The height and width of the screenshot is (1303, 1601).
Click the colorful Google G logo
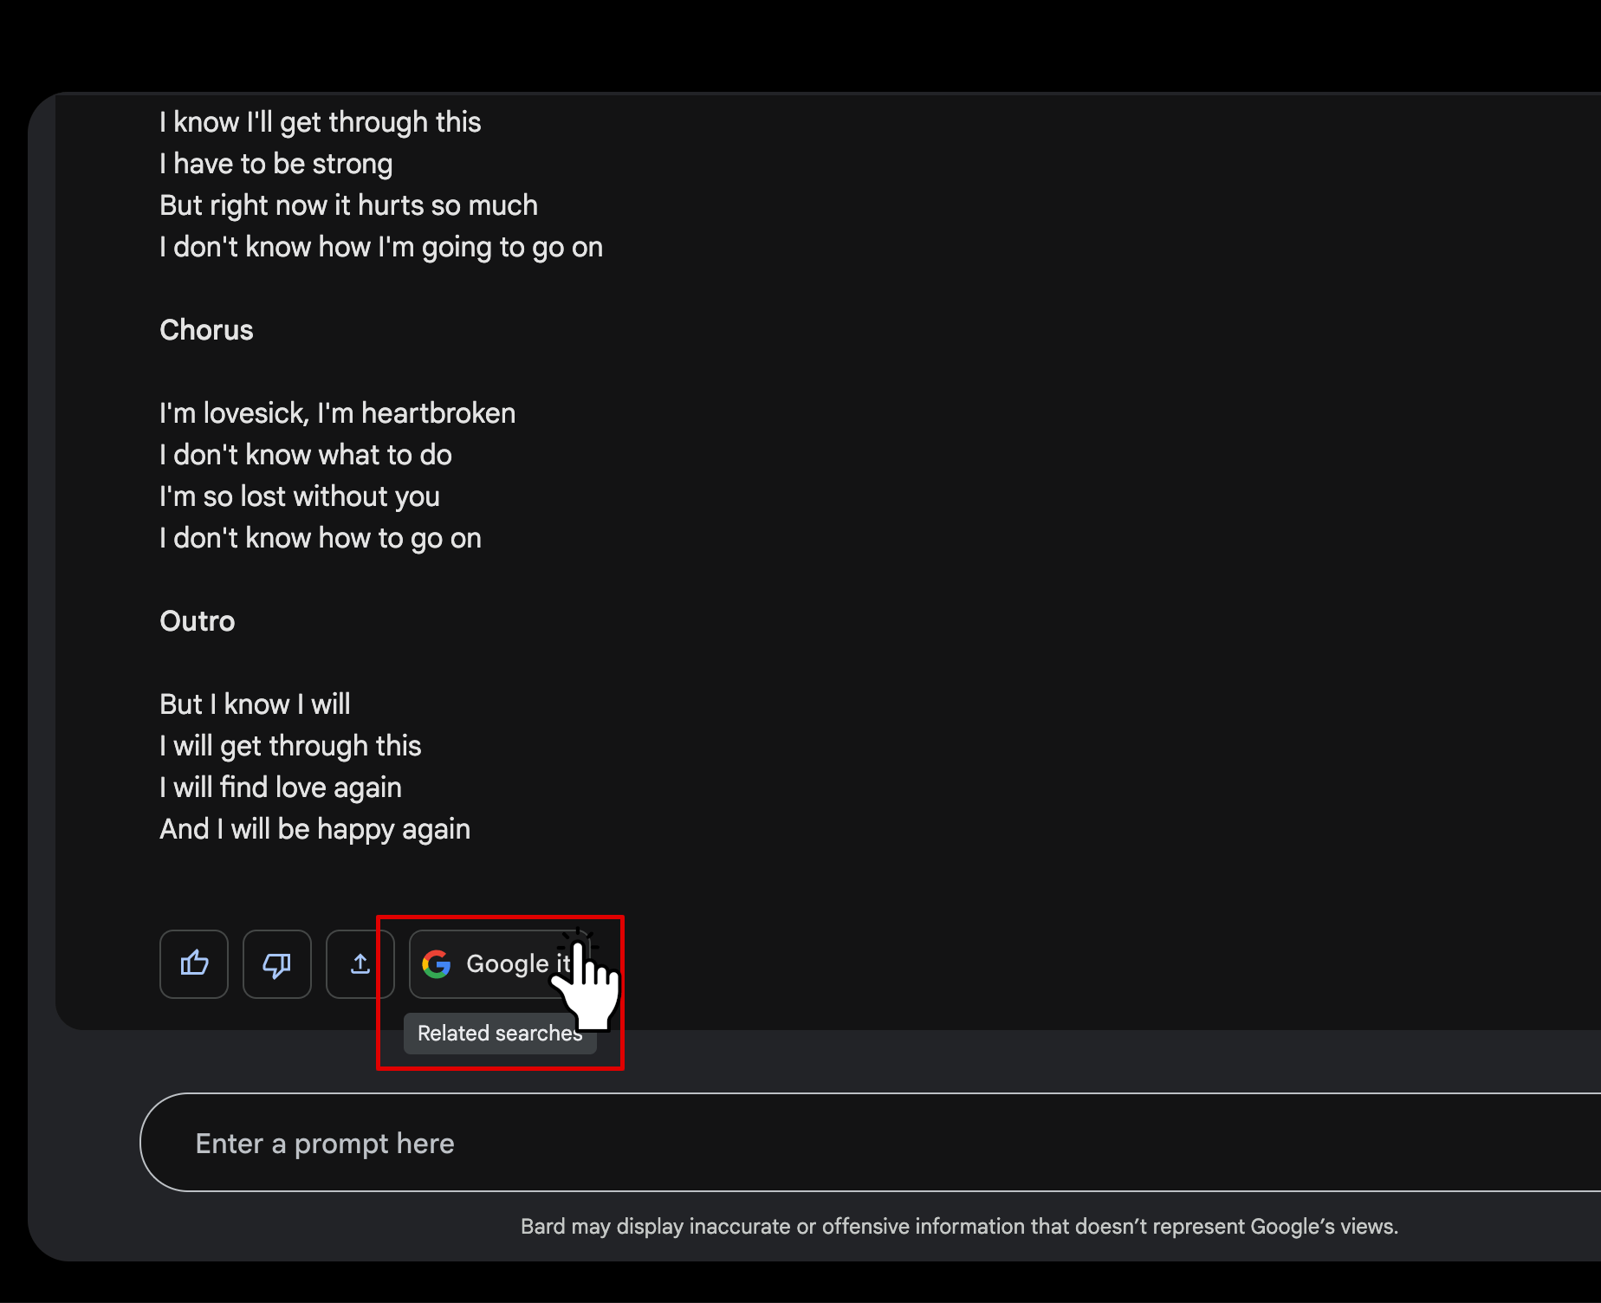tap(437, 964)
